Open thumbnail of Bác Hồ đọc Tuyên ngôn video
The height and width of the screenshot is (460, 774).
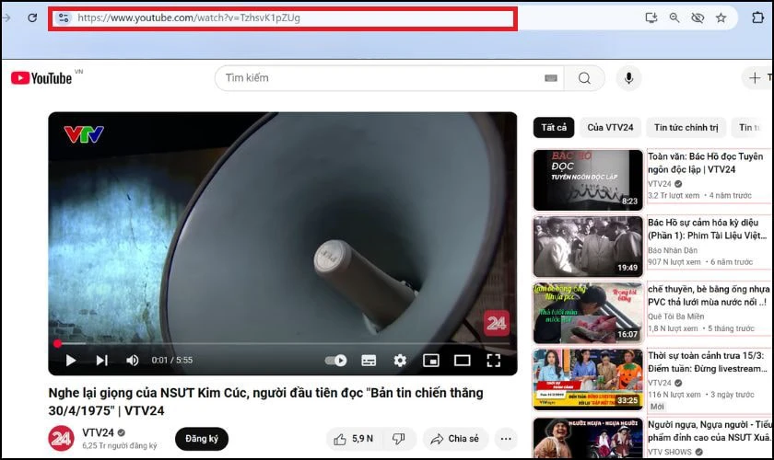pyautogui.click(x=588, y=180)
